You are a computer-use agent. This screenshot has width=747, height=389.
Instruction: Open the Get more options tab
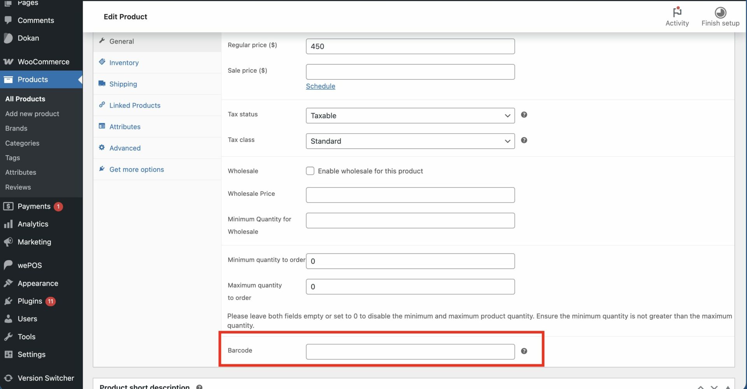click(x=157, y=169)
